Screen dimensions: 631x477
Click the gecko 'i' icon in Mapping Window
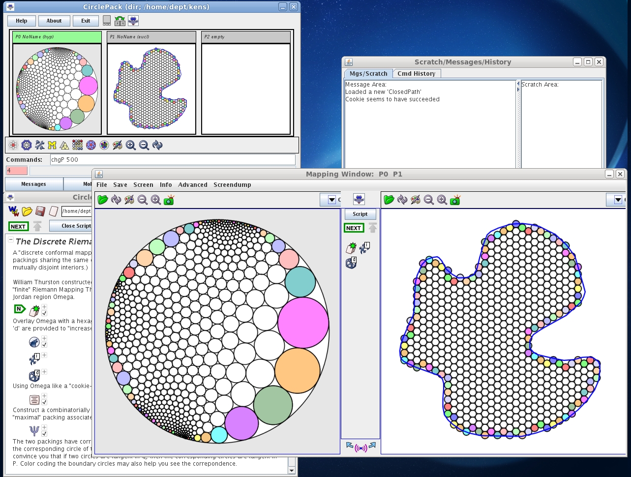(x=364, y=248)
